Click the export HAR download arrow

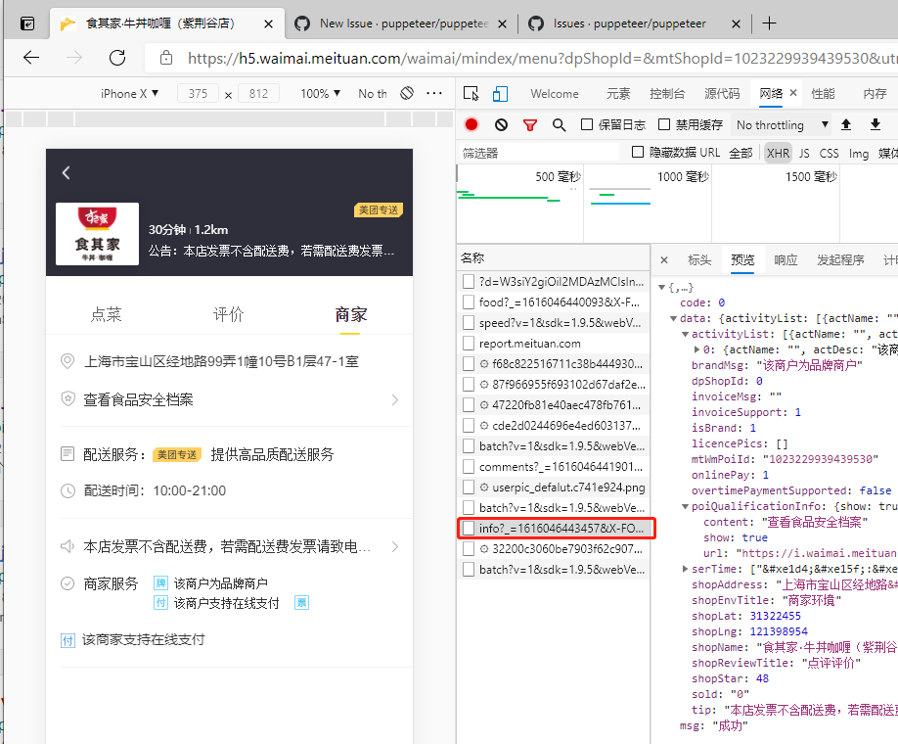tap(876, 124)
